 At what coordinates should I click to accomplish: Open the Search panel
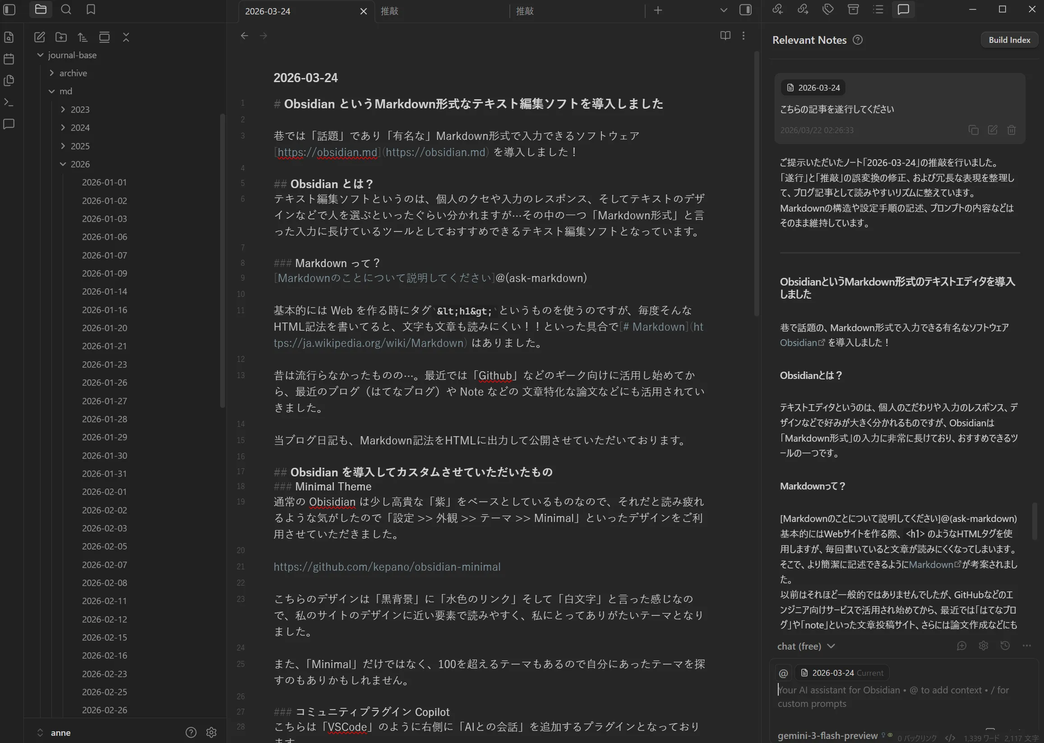pyautogui.click(x=66, y=9)
